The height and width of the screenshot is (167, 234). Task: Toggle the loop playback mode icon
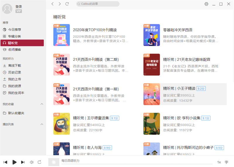(x=39, y=162)
